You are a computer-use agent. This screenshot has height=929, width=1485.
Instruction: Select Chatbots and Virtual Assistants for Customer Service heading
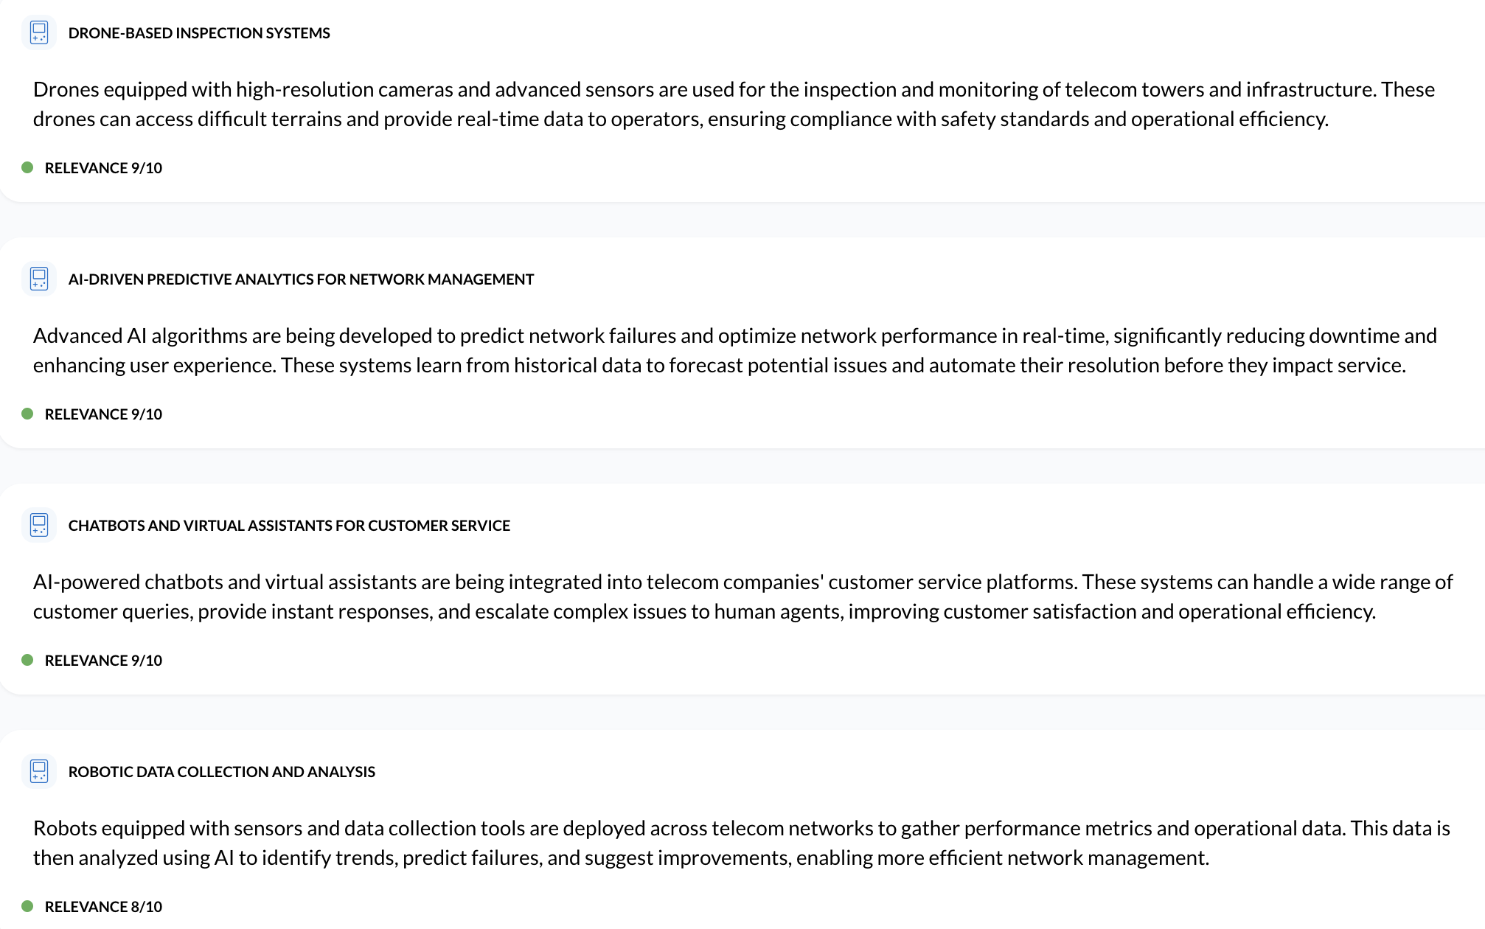pyautogui.click(x=289, y=526)
